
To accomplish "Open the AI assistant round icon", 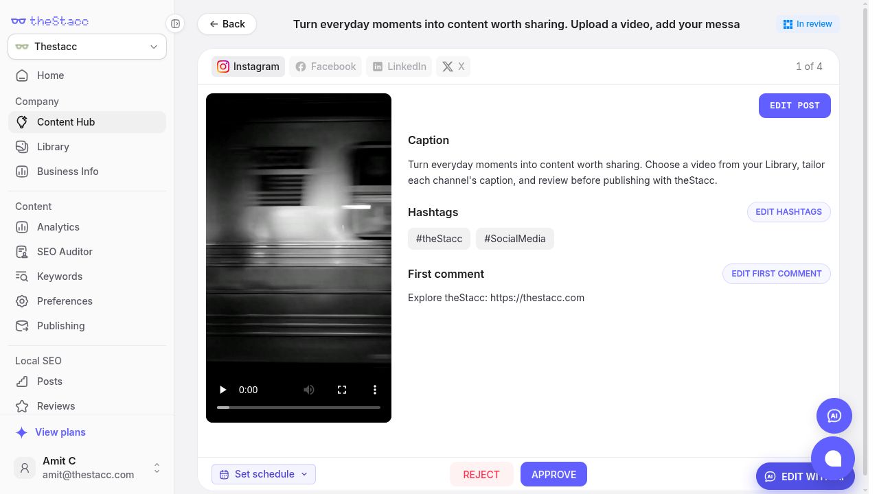I will click(834, 416).
